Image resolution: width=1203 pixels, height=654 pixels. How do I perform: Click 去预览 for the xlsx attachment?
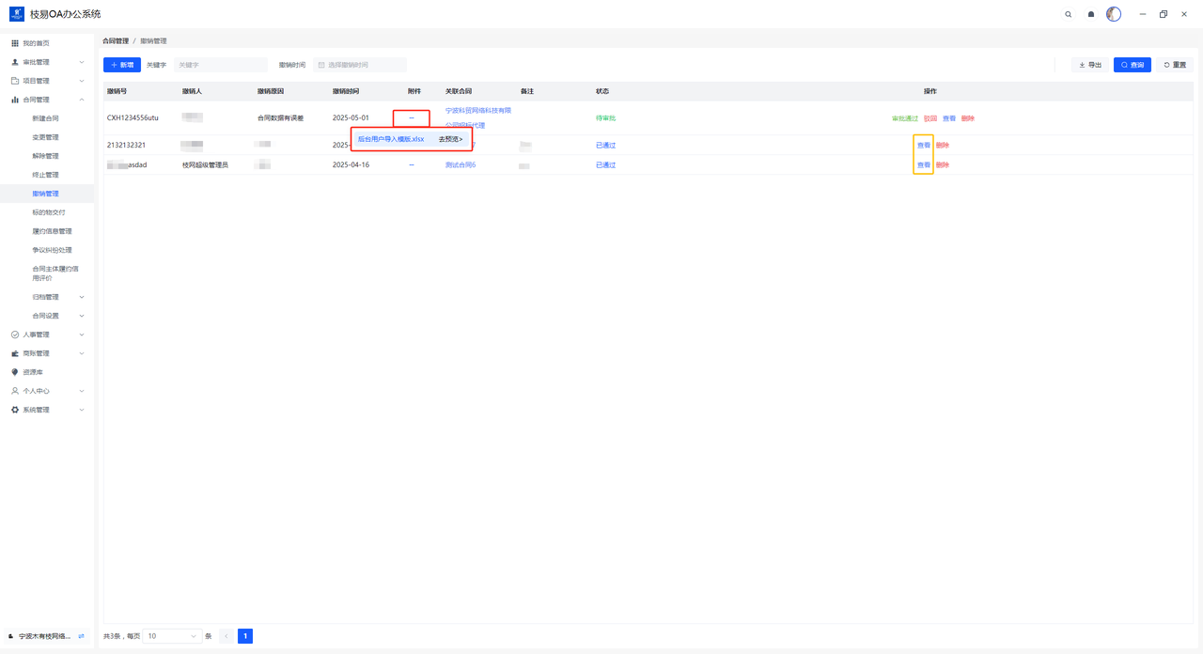click(x=450, y=139)
